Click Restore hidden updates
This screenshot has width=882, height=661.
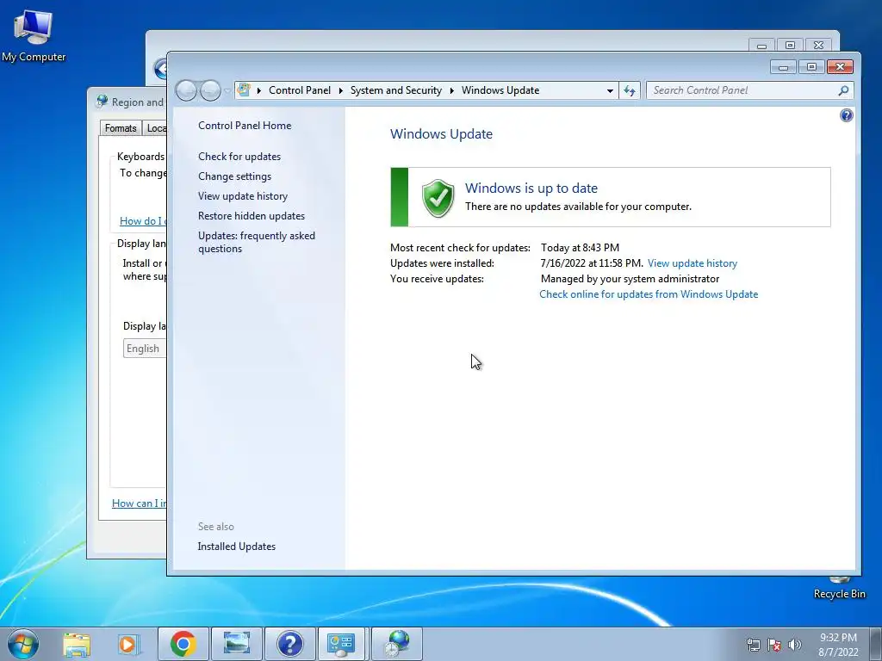point(252,216)
